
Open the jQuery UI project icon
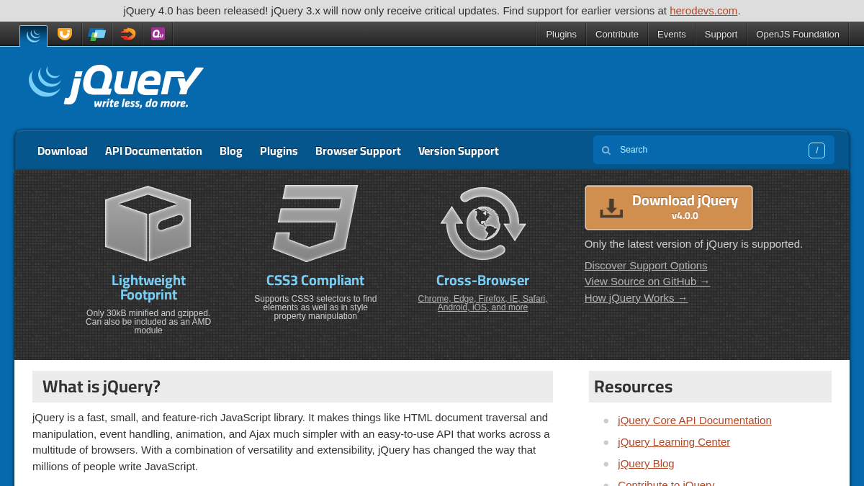(65, 34)
